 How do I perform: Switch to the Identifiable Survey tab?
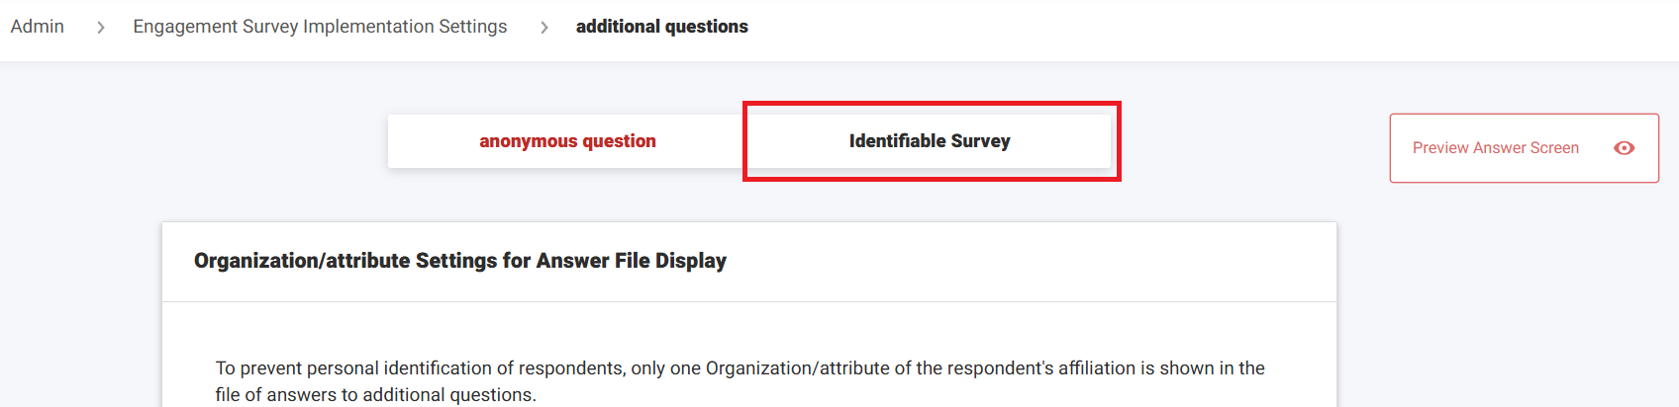point(930,141)
